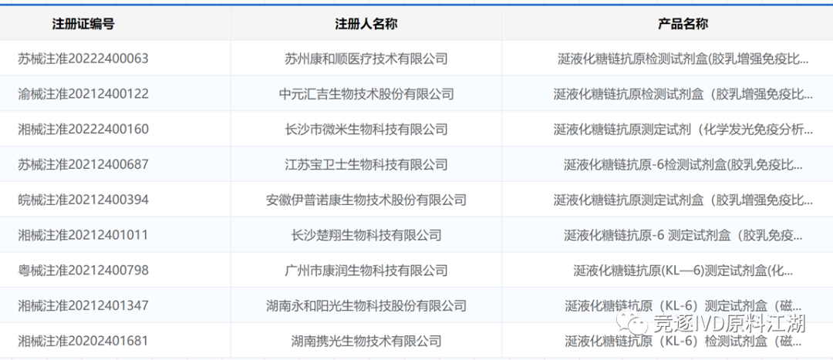Open 中元汇吉生物技术股份有限公司 registrant entry
The width and height of the screenshot is (833, 360).
tap(366, 94)
